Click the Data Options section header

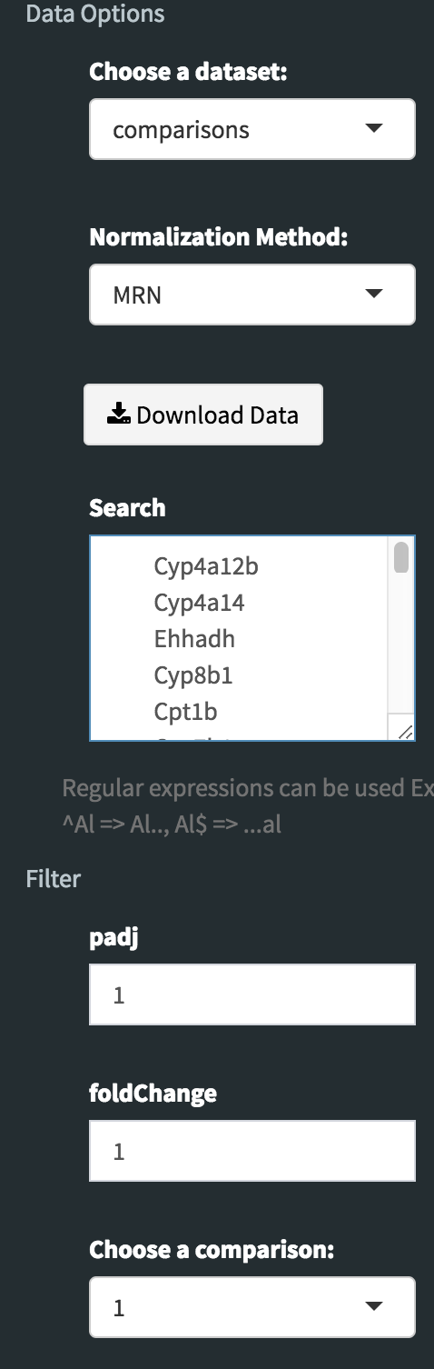pos(95,14)
